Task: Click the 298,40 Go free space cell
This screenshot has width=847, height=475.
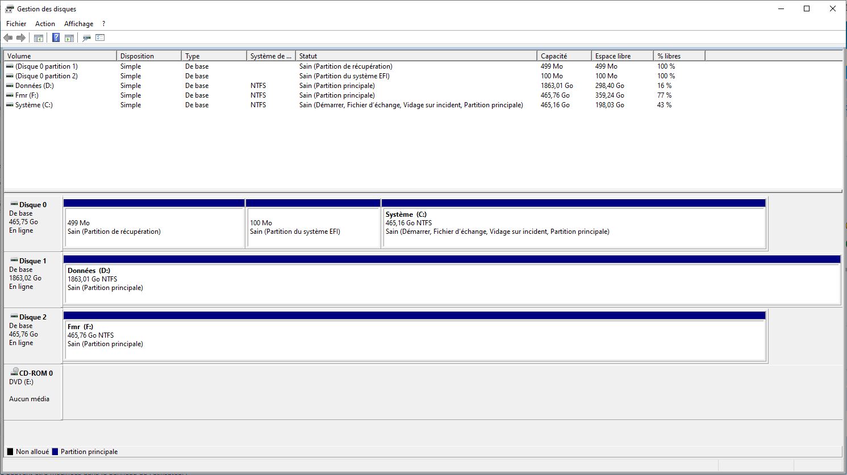Action: coord(610,86)
